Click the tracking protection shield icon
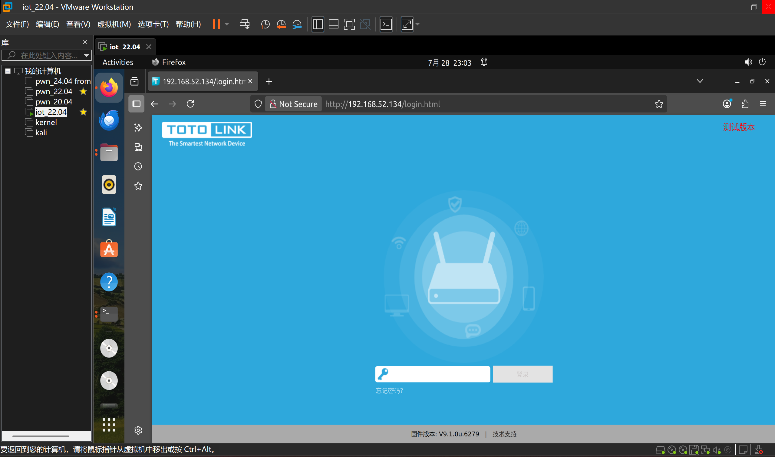 pos(258,104)
